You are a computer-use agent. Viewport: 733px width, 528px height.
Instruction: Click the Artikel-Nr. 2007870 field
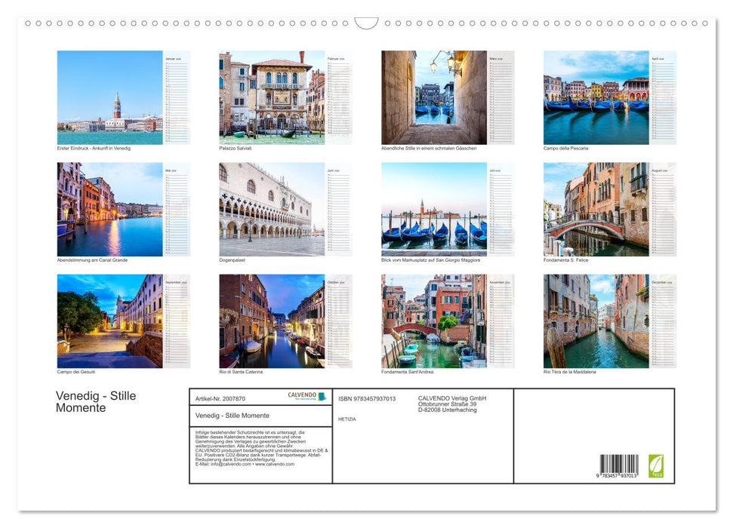(x=220, y=398)
